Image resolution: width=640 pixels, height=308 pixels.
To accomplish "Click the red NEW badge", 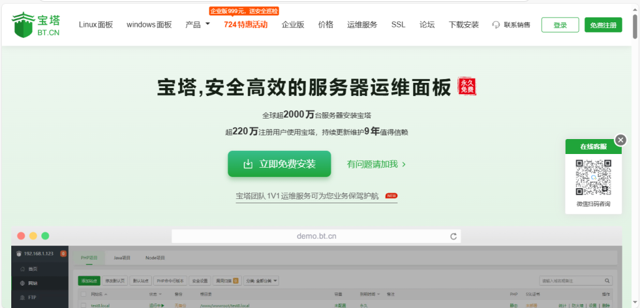I will pos(391,196).
